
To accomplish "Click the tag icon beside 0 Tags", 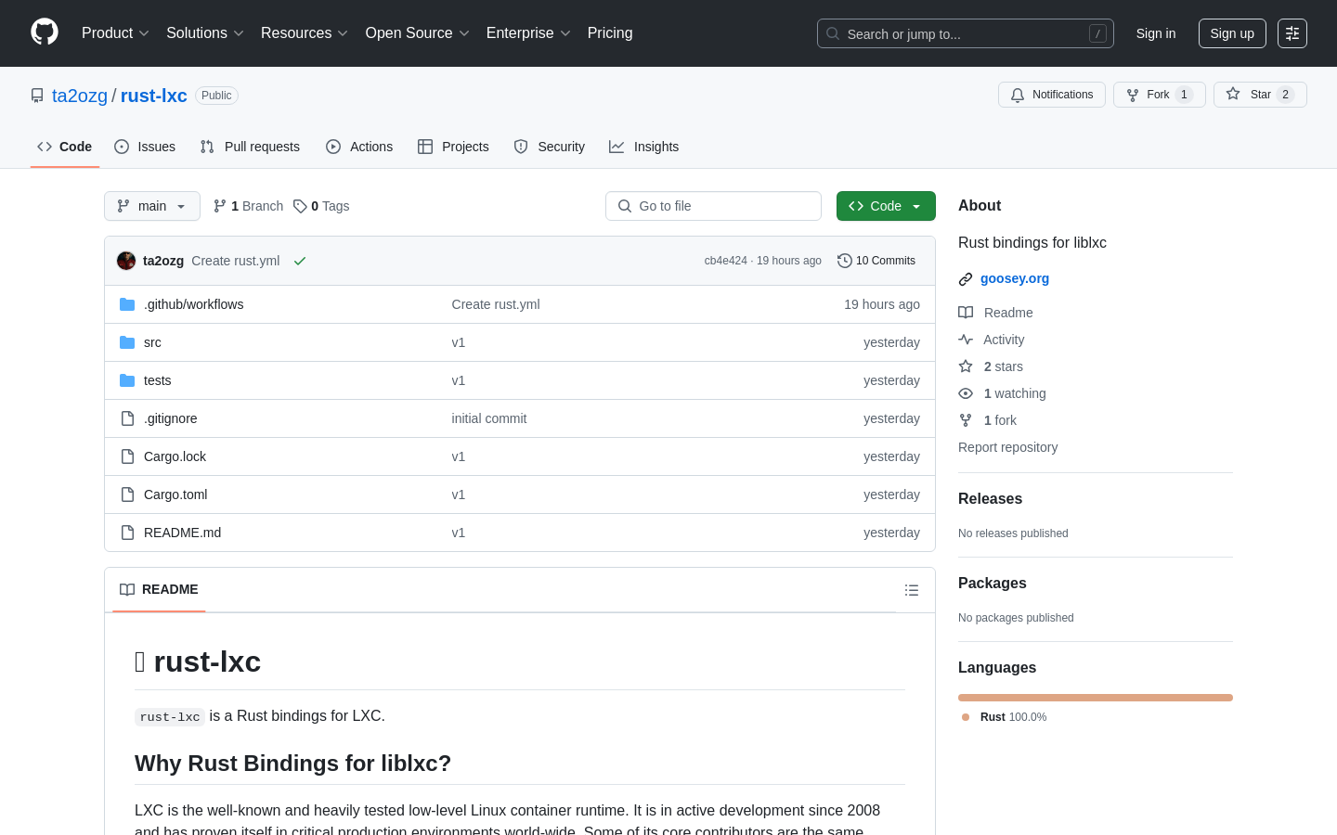I will click(x=300, y=206).
